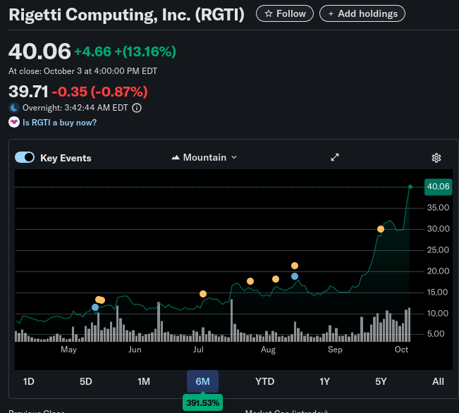Click blue event marker in mid-August
The image size is (459, 413).
295,276
